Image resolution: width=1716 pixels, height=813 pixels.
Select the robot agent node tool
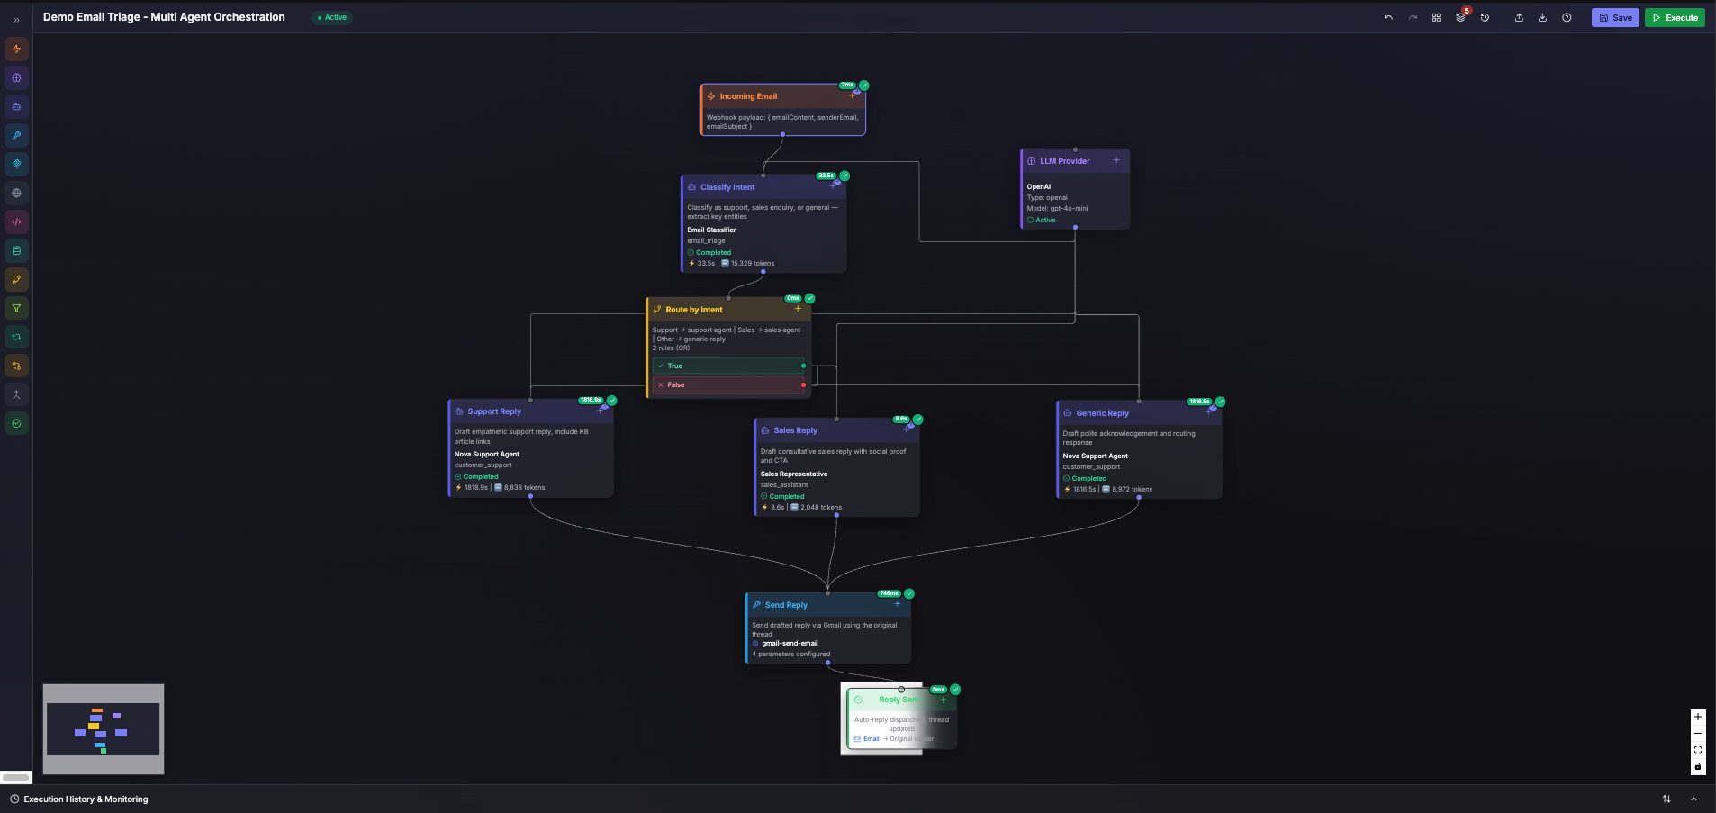(16, 106)
